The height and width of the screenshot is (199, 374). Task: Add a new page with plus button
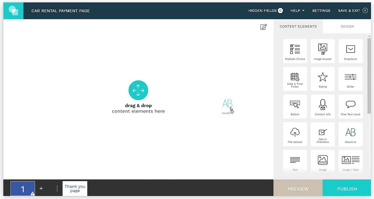pos(41,188)
